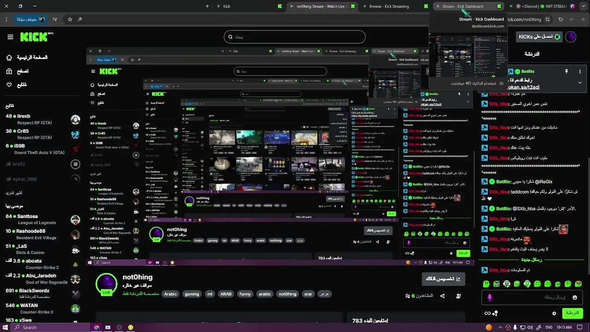Select the funny stream tag
This screenshot has width=590, height=332.
click(245, 294)
